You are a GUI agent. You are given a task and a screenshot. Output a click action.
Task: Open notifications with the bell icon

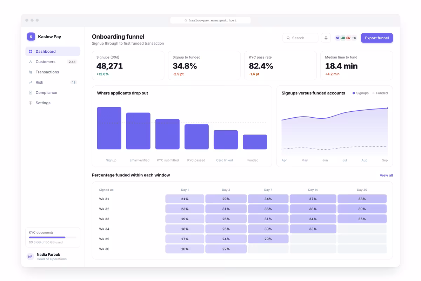[326, 38]
